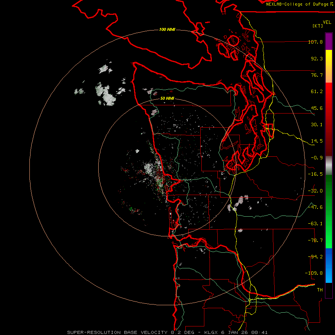The image size is (335, 335).
Task: Click the TH legend label
Action: click(x=320, y=290)
